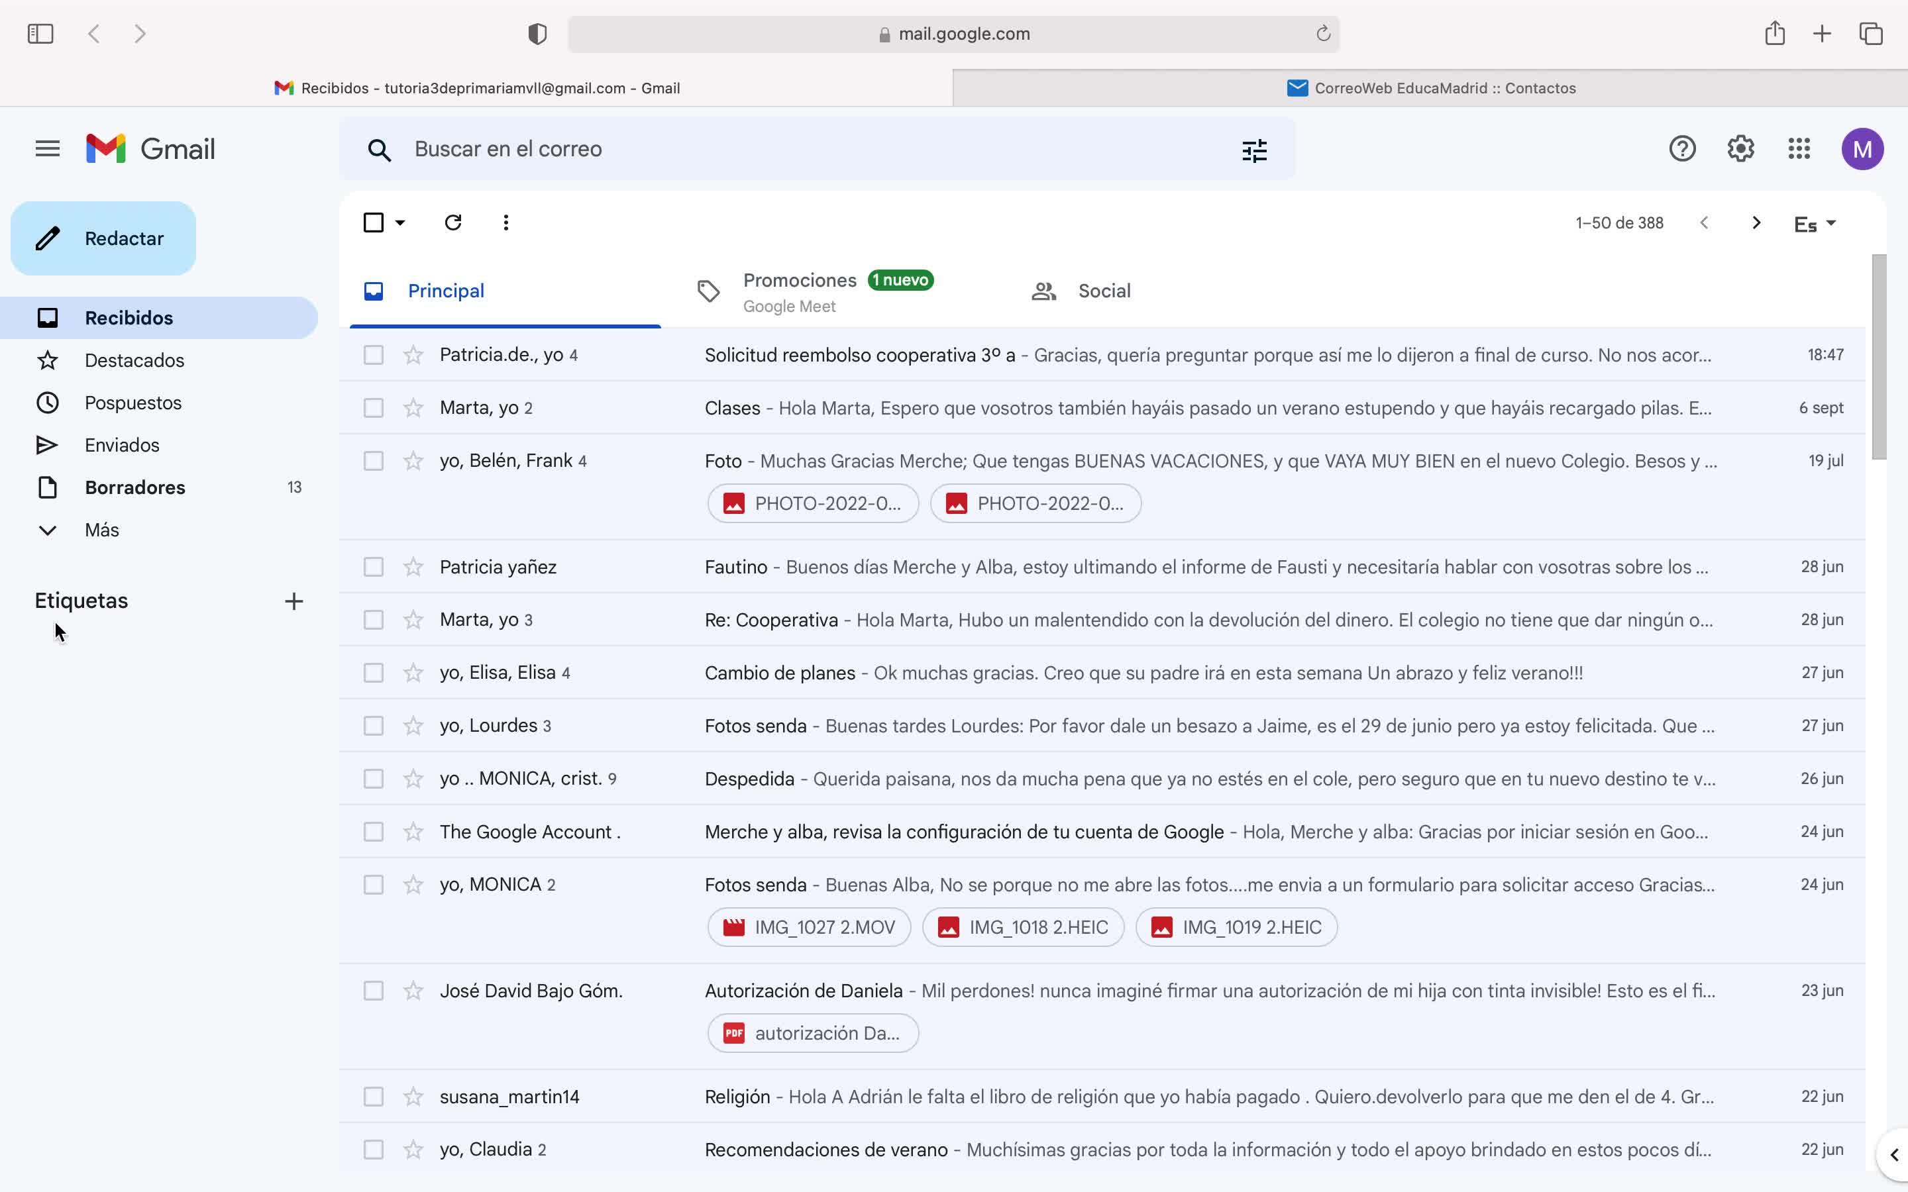Click the Redactar compose button
Viewport: 1908px width, 1192px height.
[x=103, y=239]
